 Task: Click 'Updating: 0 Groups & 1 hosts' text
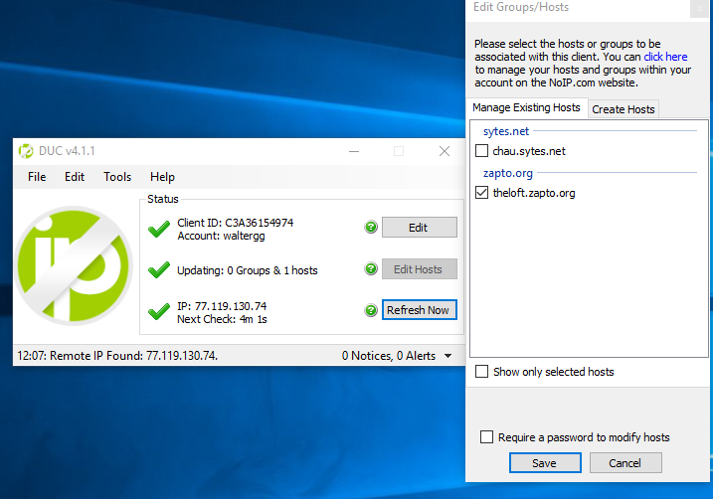(x=248, y=270)
